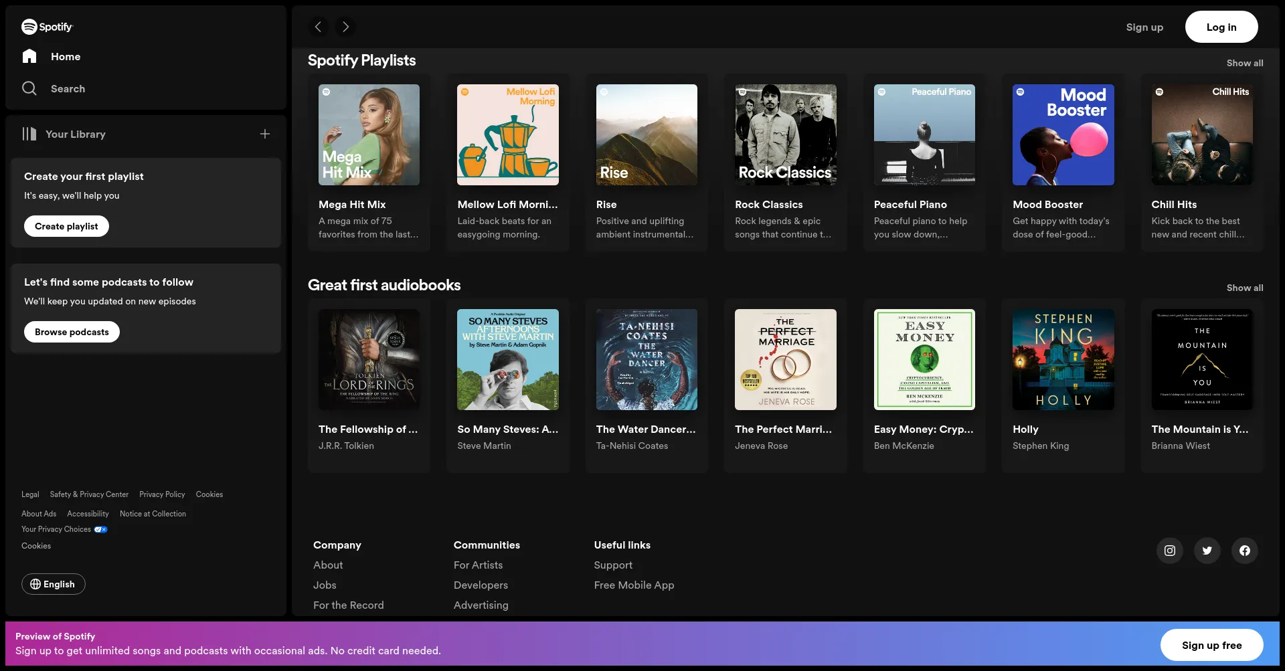The height and width of the screenshot is (671, 1285).
Task: Open the Jobs link under Company
Action: click(x=325, y=585)
